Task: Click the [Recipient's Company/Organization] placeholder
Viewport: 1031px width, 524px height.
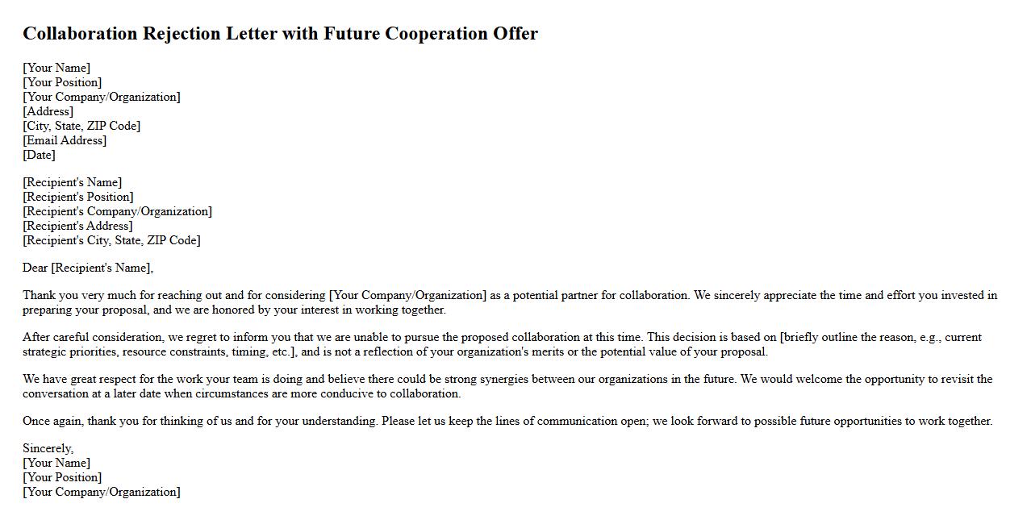Action: 117,211
